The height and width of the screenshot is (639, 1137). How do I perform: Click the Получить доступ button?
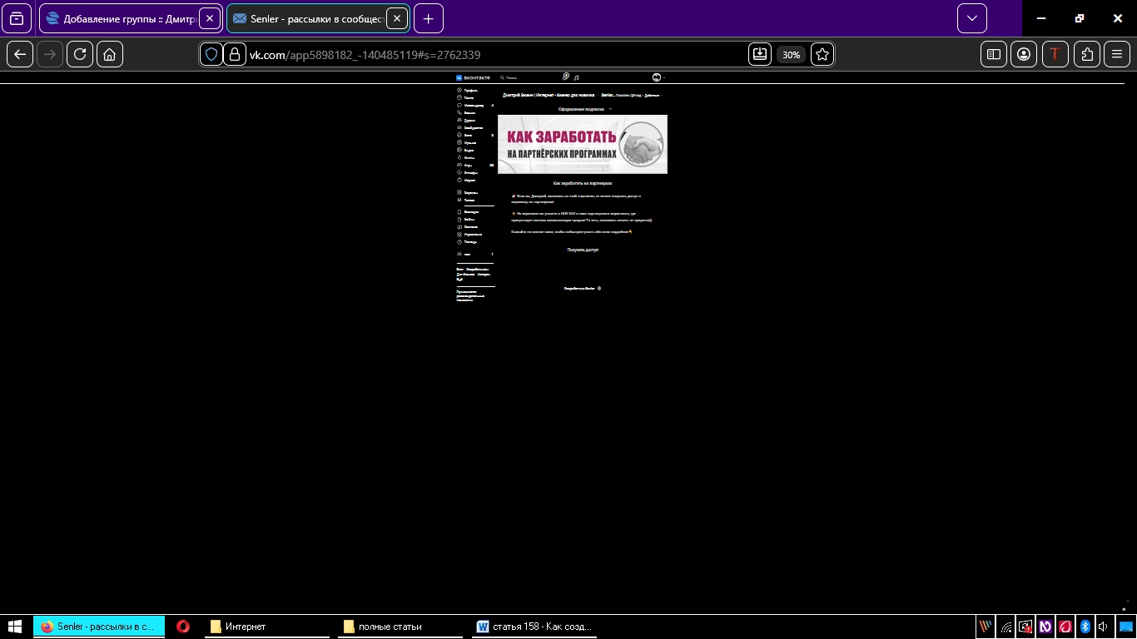point(583,250)
